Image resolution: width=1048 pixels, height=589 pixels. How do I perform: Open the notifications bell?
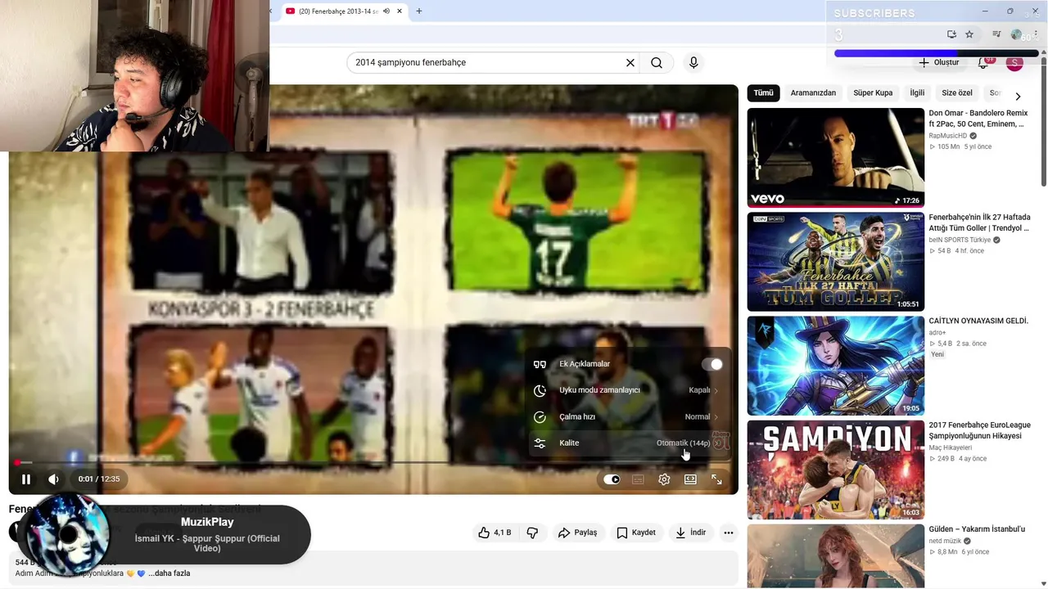click(x=984, y=62)
